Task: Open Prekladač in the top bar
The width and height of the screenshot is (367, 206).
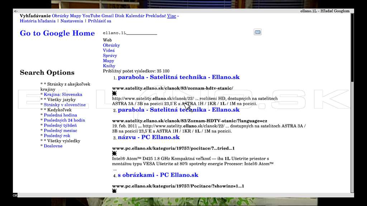Action: coord(156,16)
